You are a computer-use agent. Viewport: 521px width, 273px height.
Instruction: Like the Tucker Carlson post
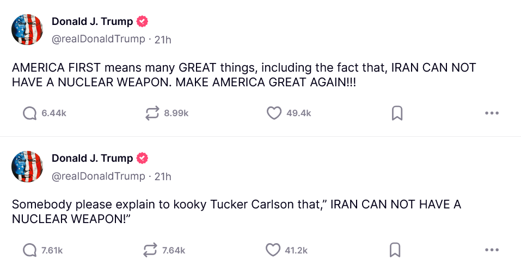[x=273, y=250]
